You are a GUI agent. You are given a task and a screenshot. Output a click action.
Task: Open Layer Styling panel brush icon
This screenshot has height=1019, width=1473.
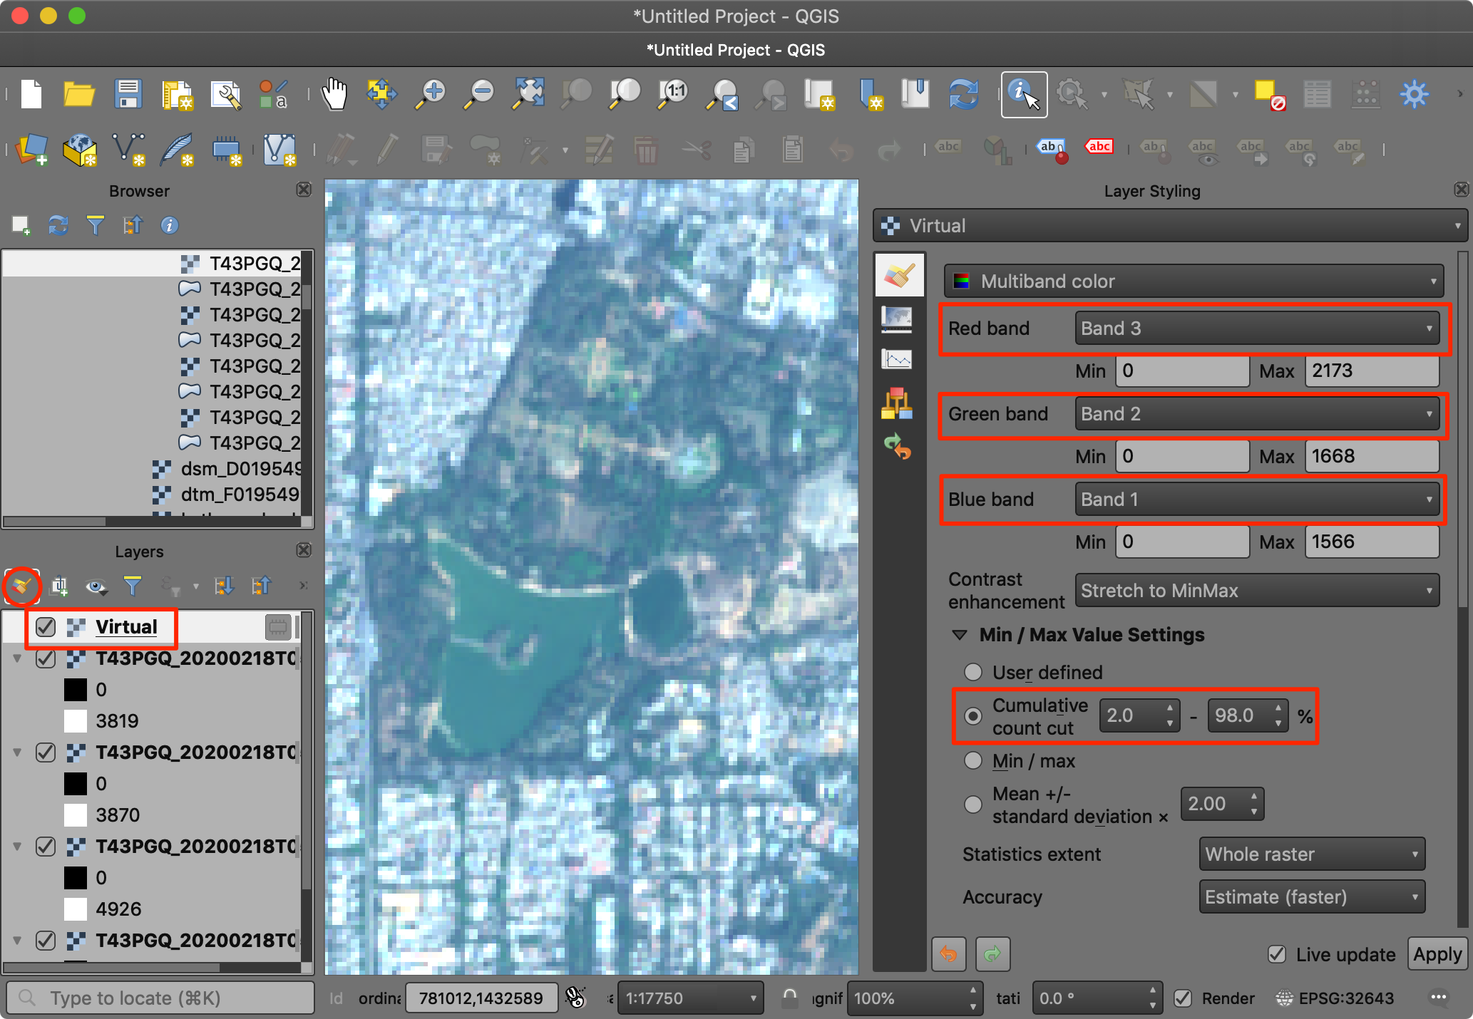click(x=21, y=586)
